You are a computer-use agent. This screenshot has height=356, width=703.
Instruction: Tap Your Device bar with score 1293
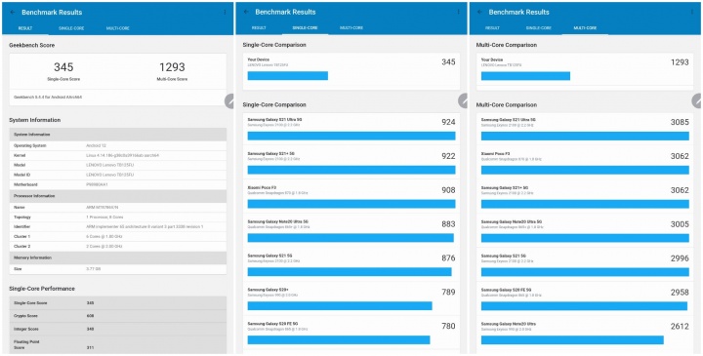[x=525, y=76]
